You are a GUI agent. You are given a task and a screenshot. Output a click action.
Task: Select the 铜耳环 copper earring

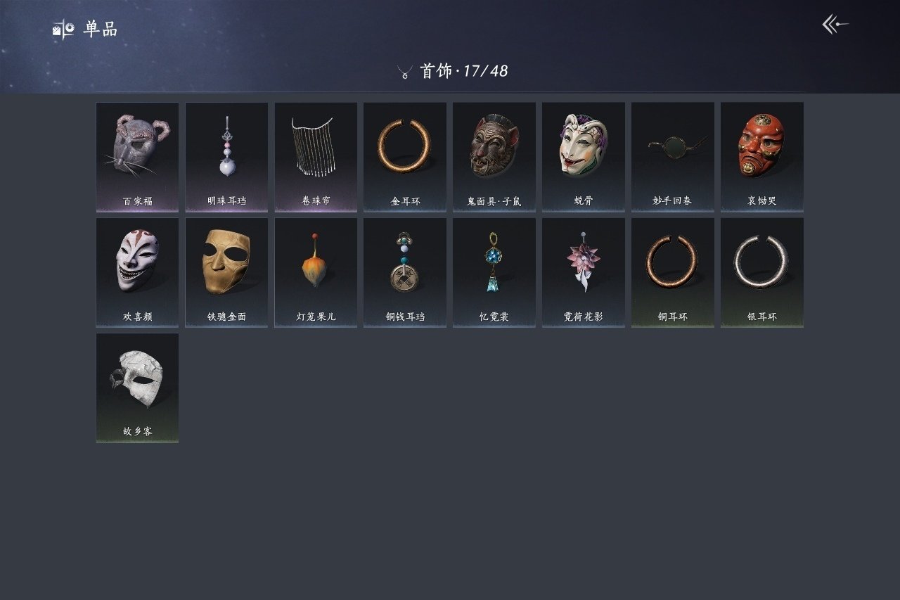point(673,272)
